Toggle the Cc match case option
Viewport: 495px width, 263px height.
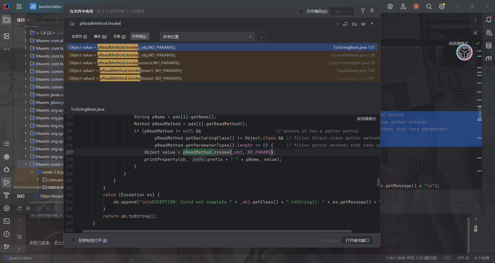tap(355, 24)
